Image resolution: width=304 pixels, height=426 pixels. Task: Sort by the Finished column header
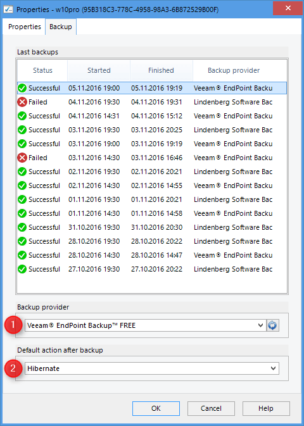click(x=161, y=70)
